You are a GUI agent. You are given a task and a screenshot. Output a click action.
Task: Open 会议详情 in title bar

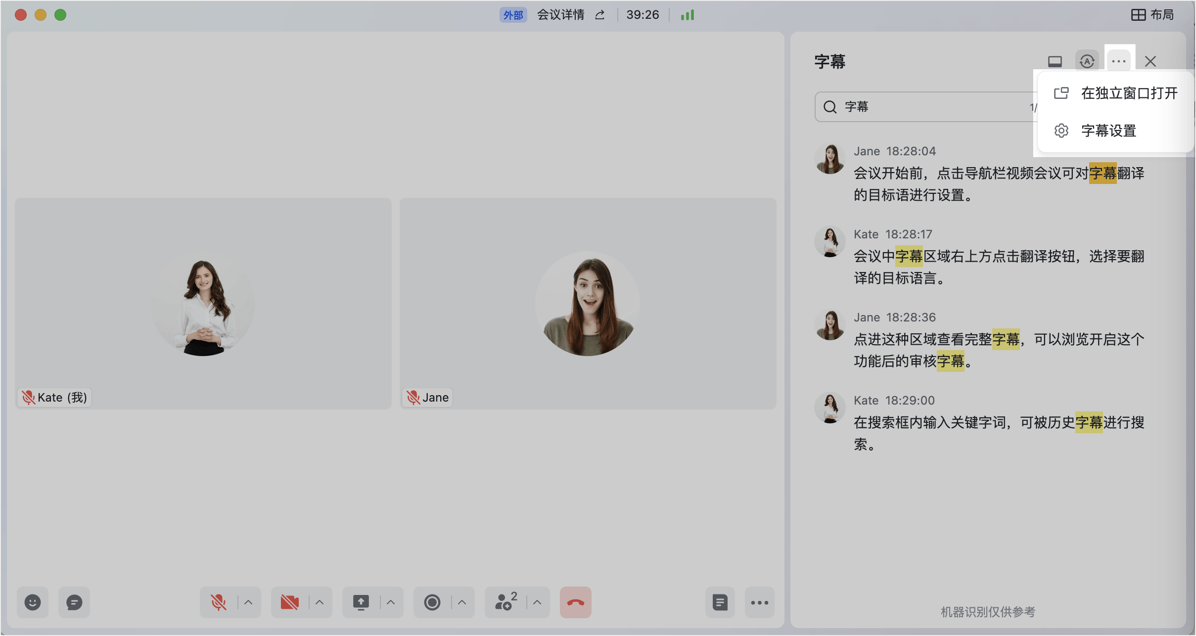tap(560, 15)
